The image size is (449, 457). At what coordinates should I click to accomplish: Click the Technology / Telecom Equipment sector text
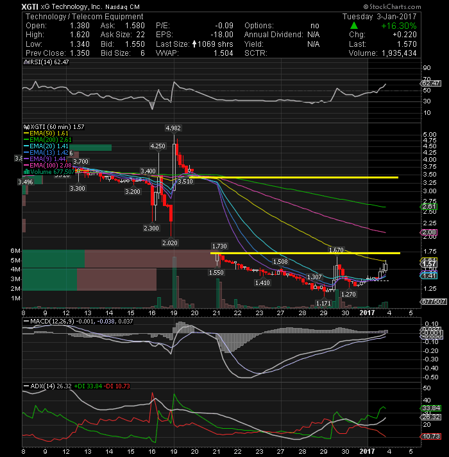85,17
